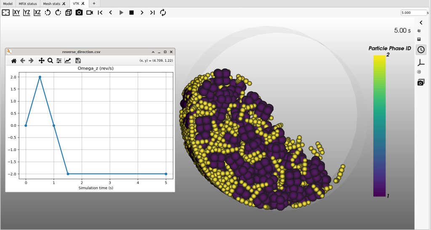Image resolution: width=431 pixels, height=230 pixels.
Task: Take a screenshot with the camera icon
Action: pos(79,13)
